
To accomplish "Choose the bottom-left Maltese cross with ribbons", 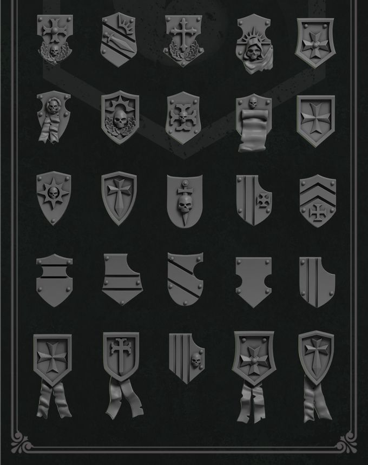I will (x=53, y=376).
